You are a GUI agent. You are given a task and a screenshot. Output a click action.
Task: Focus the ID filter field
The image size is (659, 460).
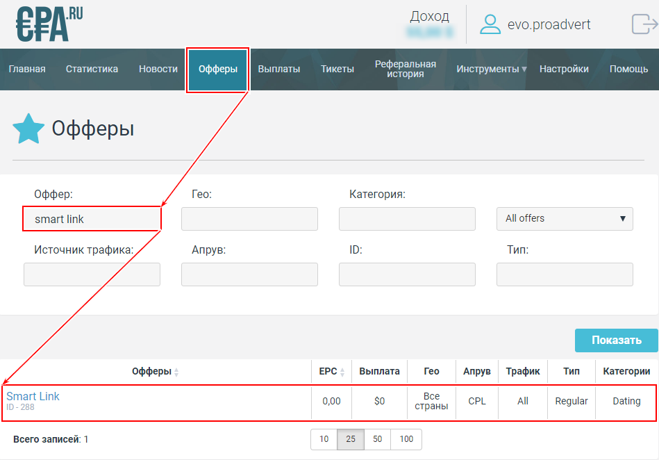click(x=407, y=274)
